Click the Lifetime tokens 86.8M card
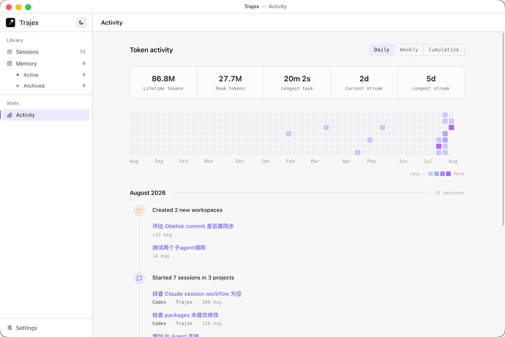 click(163, 82)
